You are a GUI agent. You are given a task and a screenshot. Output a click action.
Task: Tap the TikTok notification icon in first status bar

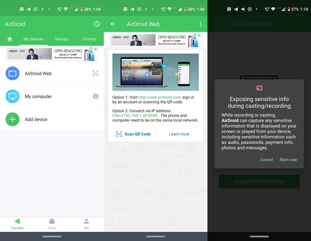(x=42, y=9)
